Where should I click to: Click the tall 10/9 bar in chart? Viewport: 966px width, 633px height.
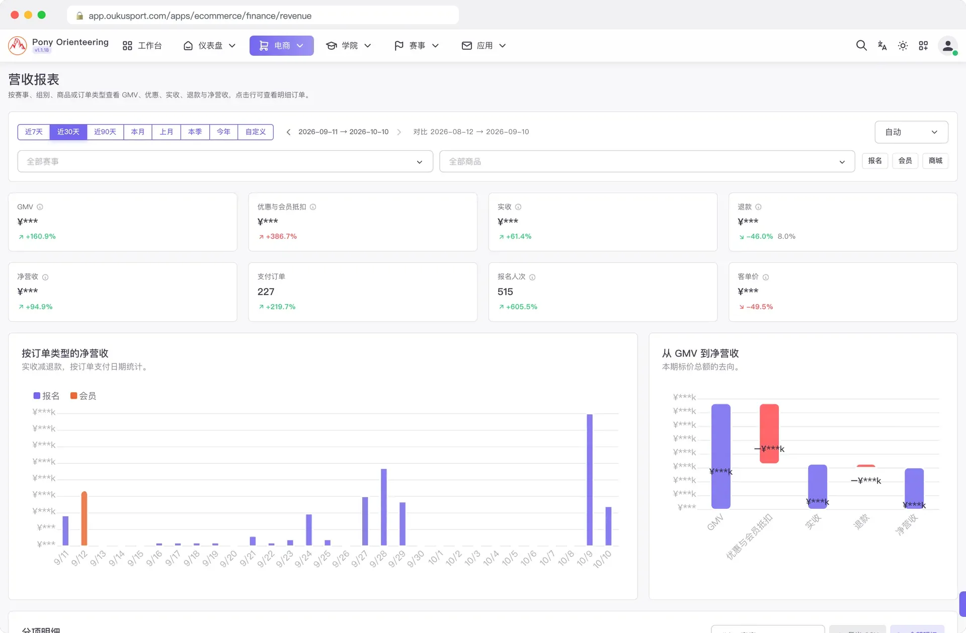(590, 480)
